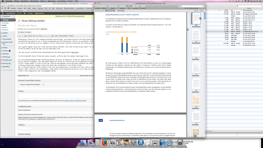The width and height of the screenshot is (263, 148).
Task: Open the Gehe zu menu
Action: 43,1
